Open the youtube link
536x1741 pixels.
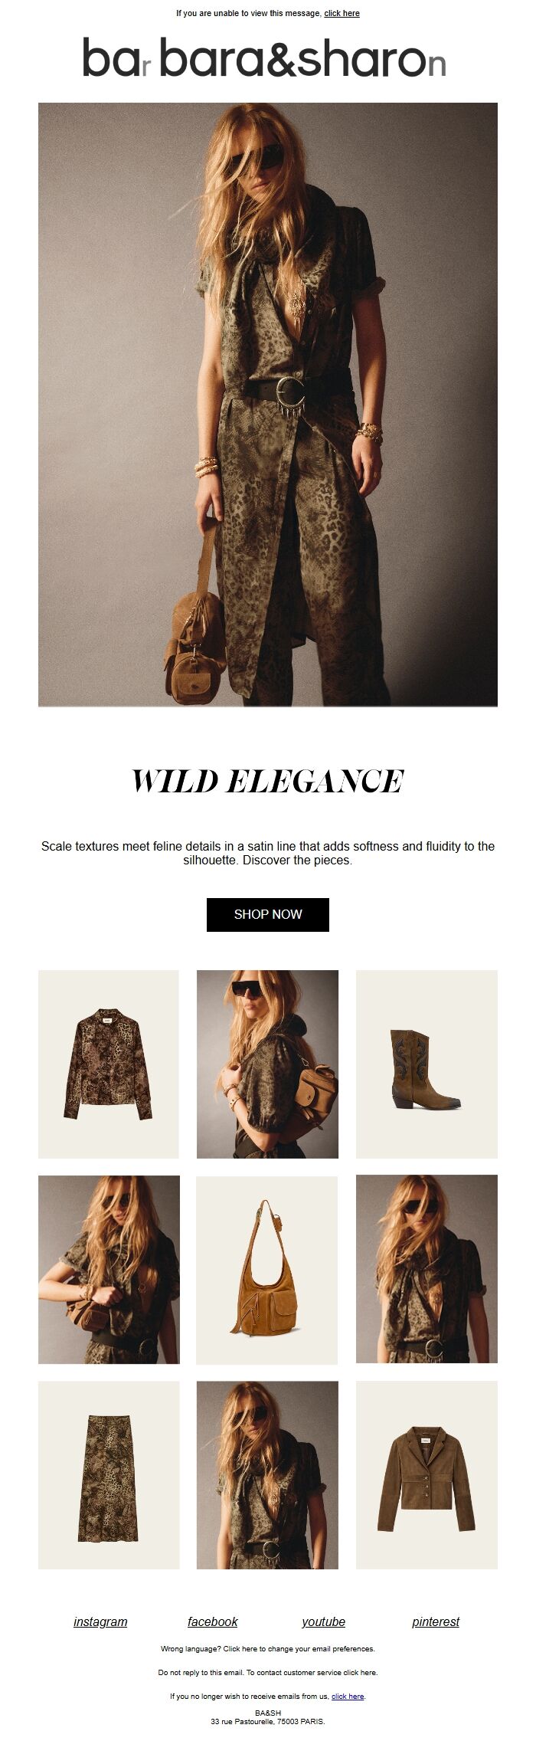(x=323, y=1621)
